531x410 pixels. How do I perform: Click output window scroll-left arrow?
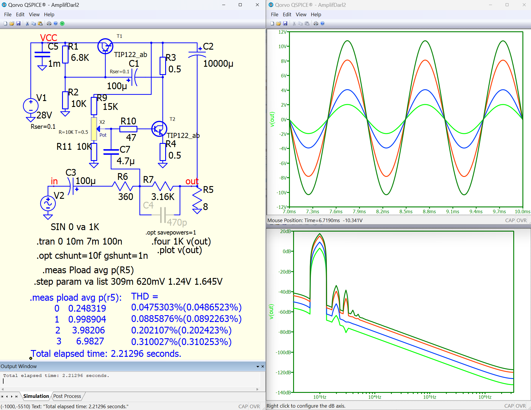coord(3,389)
